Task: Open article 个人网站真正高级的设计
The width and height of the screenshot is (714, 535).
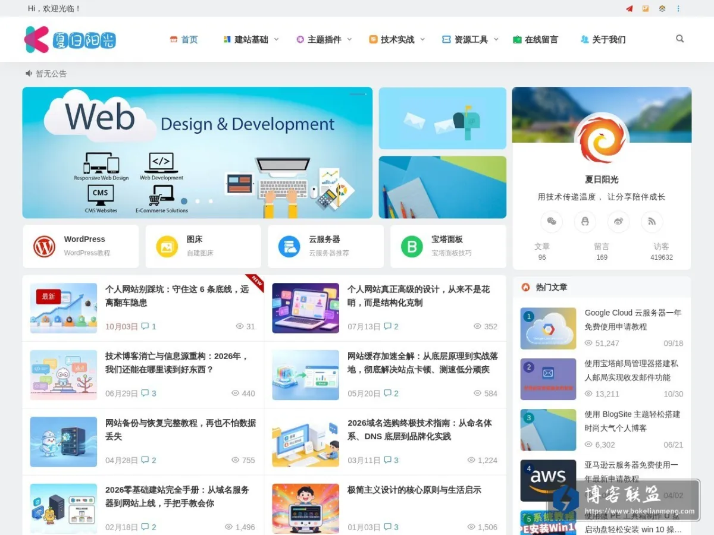Action: point(419,296)
